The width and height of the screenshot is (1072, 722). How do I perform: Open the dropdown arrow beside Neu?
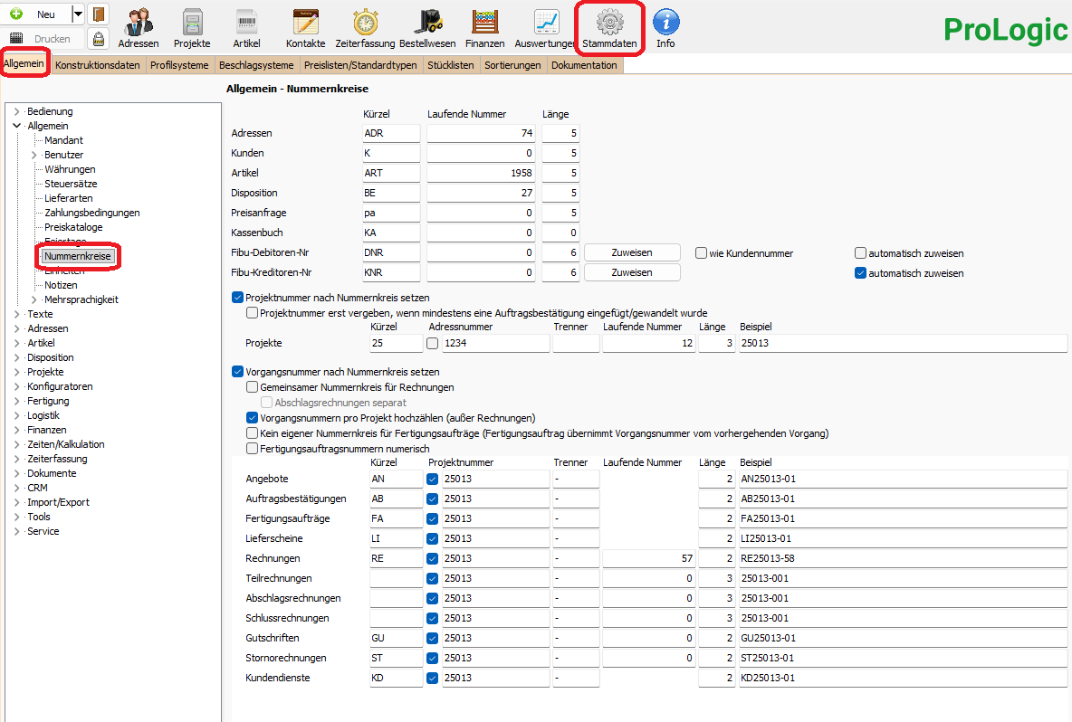coord(78,14)
